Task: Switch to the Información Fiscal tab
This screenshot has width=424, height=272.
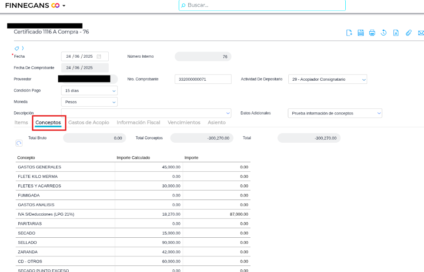Action: (138, 122)
